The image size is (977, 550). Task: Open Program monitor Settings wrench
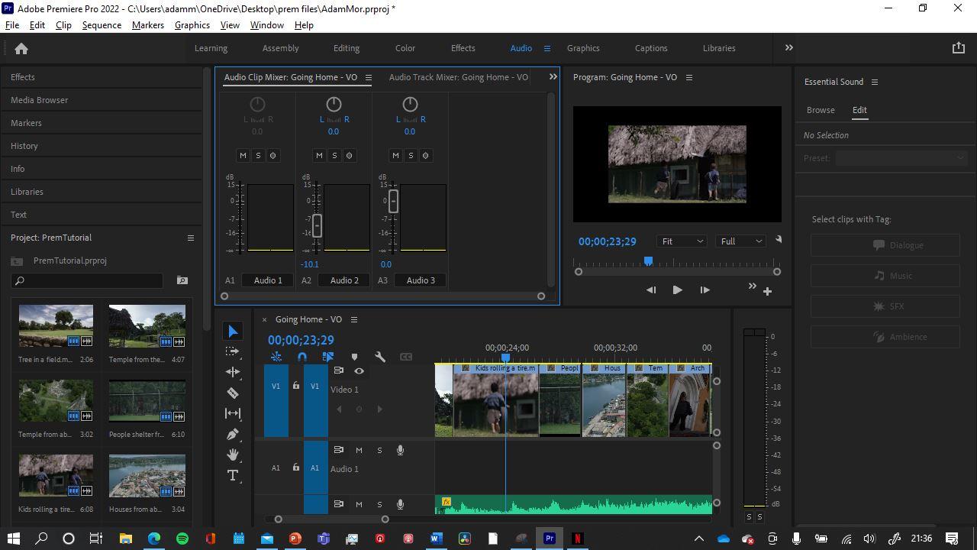tap(779, 239)
